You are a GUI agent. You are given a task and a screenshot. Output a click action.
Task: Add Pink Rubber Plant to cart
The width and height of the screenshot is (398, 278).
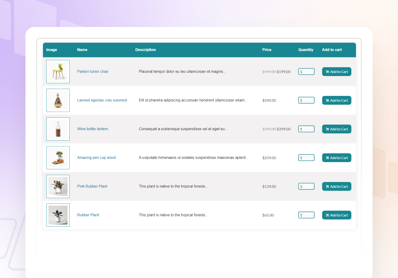pyautogui.click(x=337, y=186)
